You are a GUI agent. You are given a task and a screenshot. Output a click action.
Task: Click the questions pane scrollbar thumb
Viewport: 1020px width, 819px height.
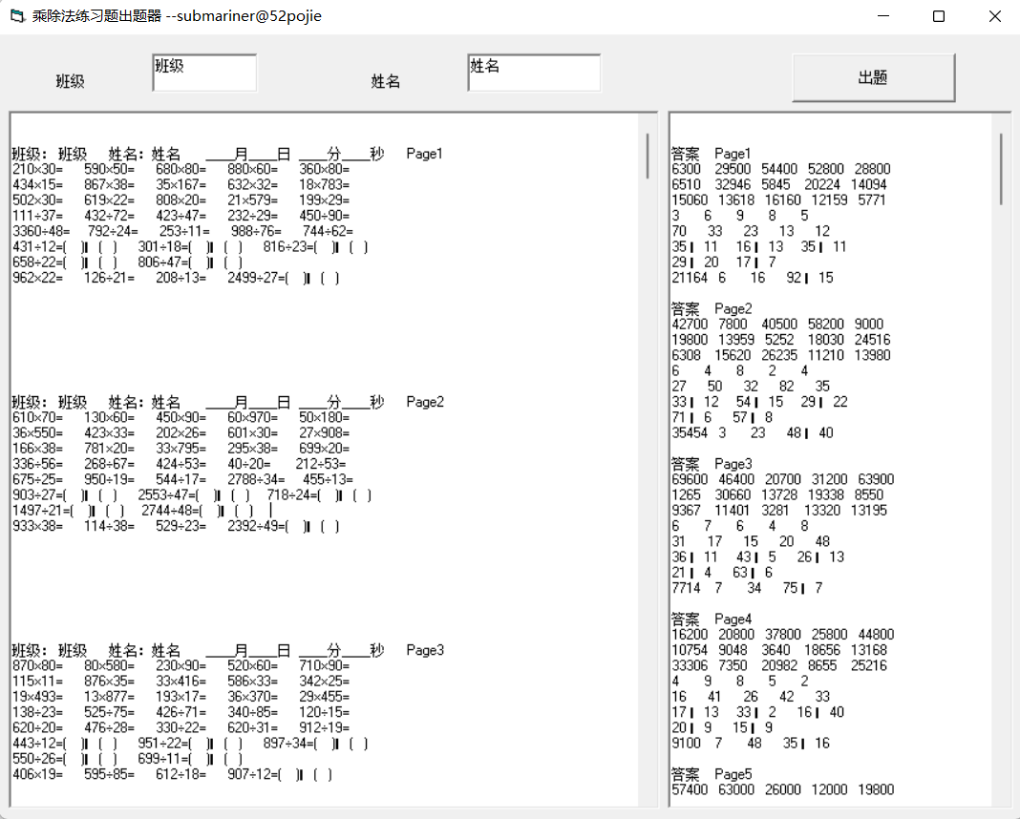[648, 156]
